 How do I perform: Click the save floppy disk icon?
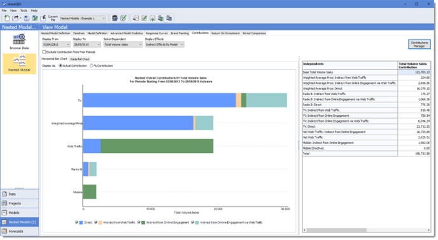pos(27,18)
